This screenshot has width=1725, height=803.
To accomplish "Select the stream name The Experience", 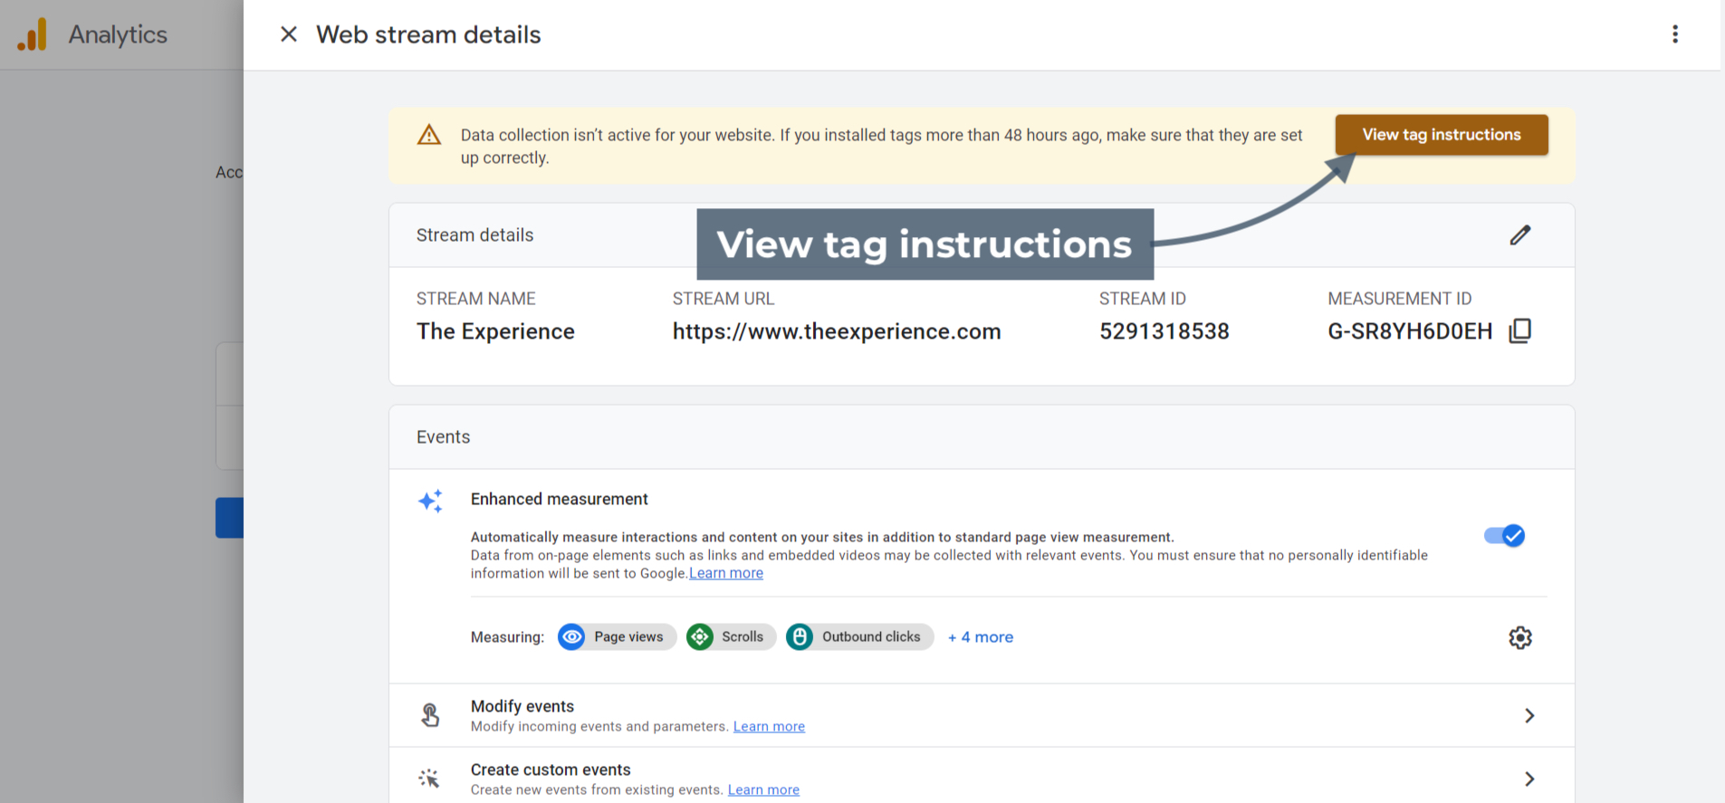I will (x=495, y=331).
